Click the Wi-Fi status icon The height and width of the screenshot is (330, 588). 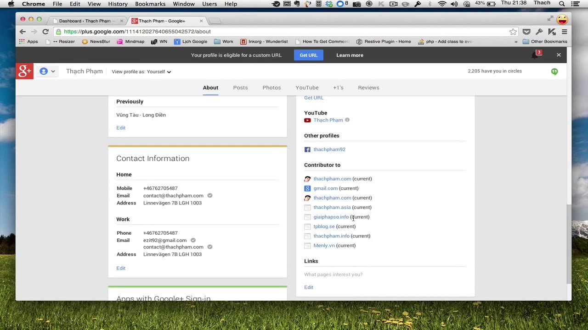(x=442, y=4)
